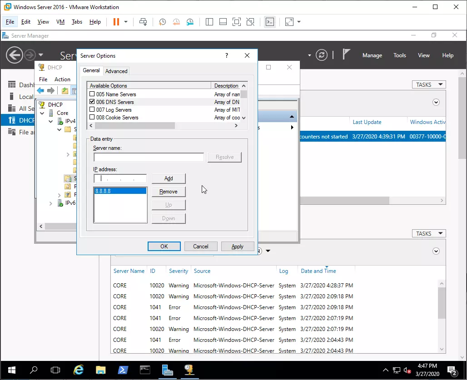Sort events by Severity column

click(179, 271)
